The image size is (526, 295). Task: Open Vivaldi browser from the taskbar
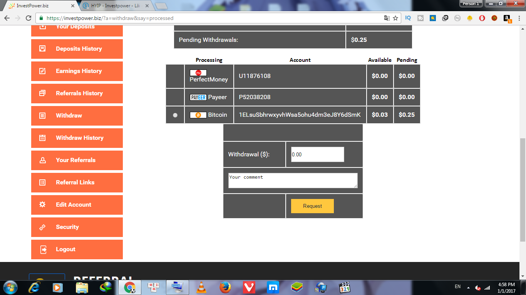(249, 287)
